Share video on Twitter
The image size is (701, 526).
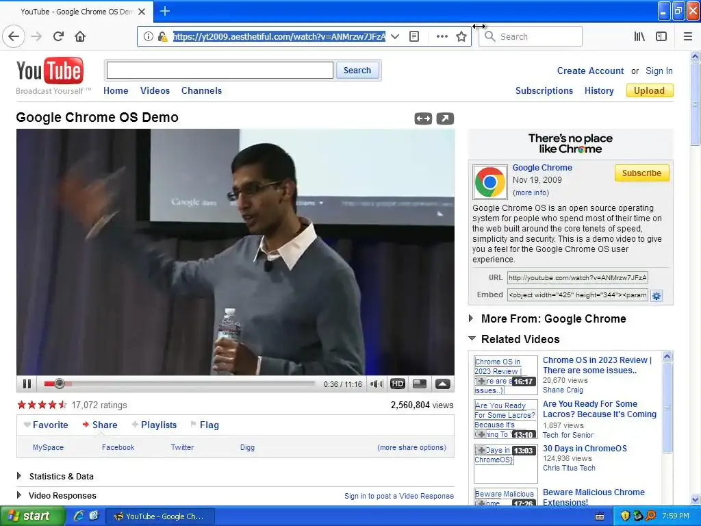[x=182, y=447]
